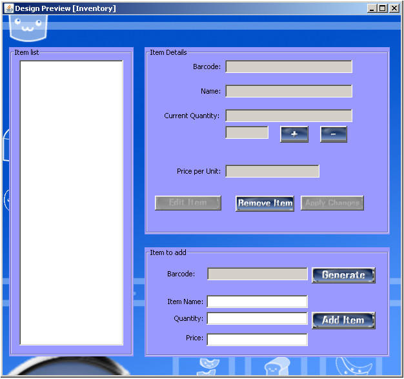Click the Remove Item button
The image size is (404, 379).
pyautogui.click(x=265, y=203)
